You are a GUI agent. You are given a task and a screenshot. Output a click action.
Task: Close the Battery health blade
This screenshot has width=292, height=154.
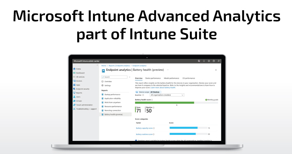coord(216,70)
